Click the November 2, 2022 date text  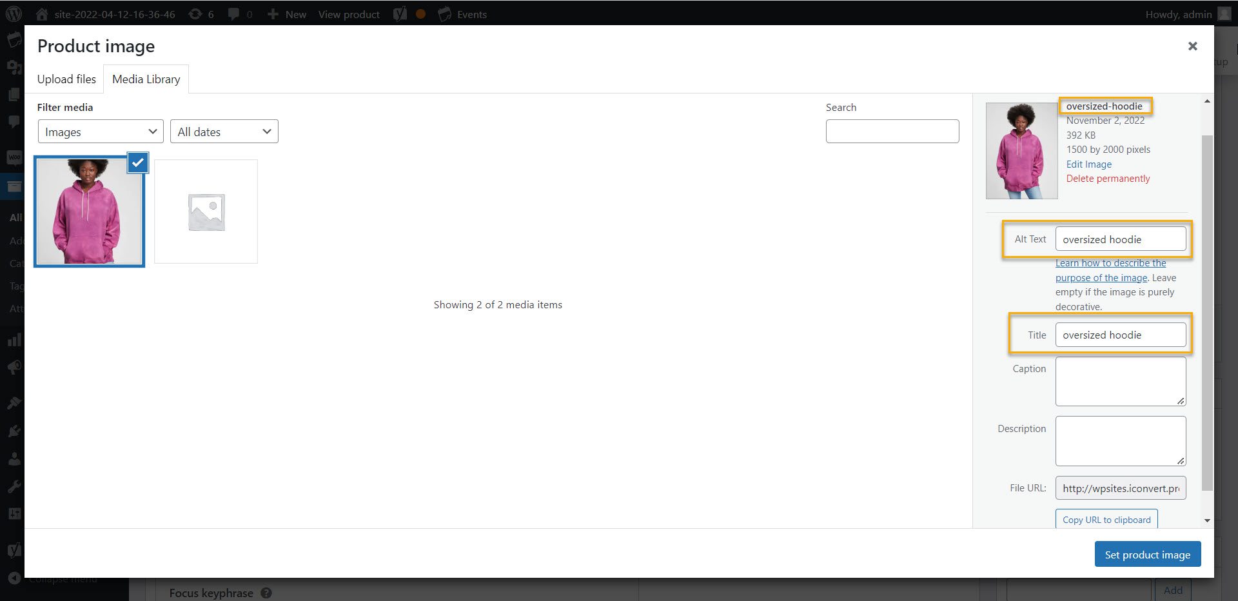pos(1105,121)
